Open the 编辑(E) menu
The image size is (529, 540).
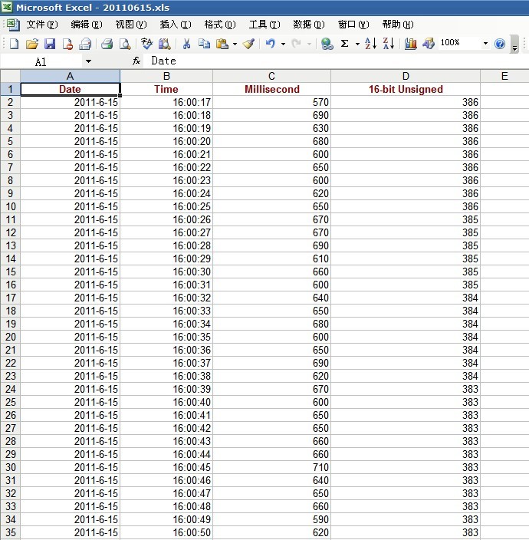pos(87,25)
